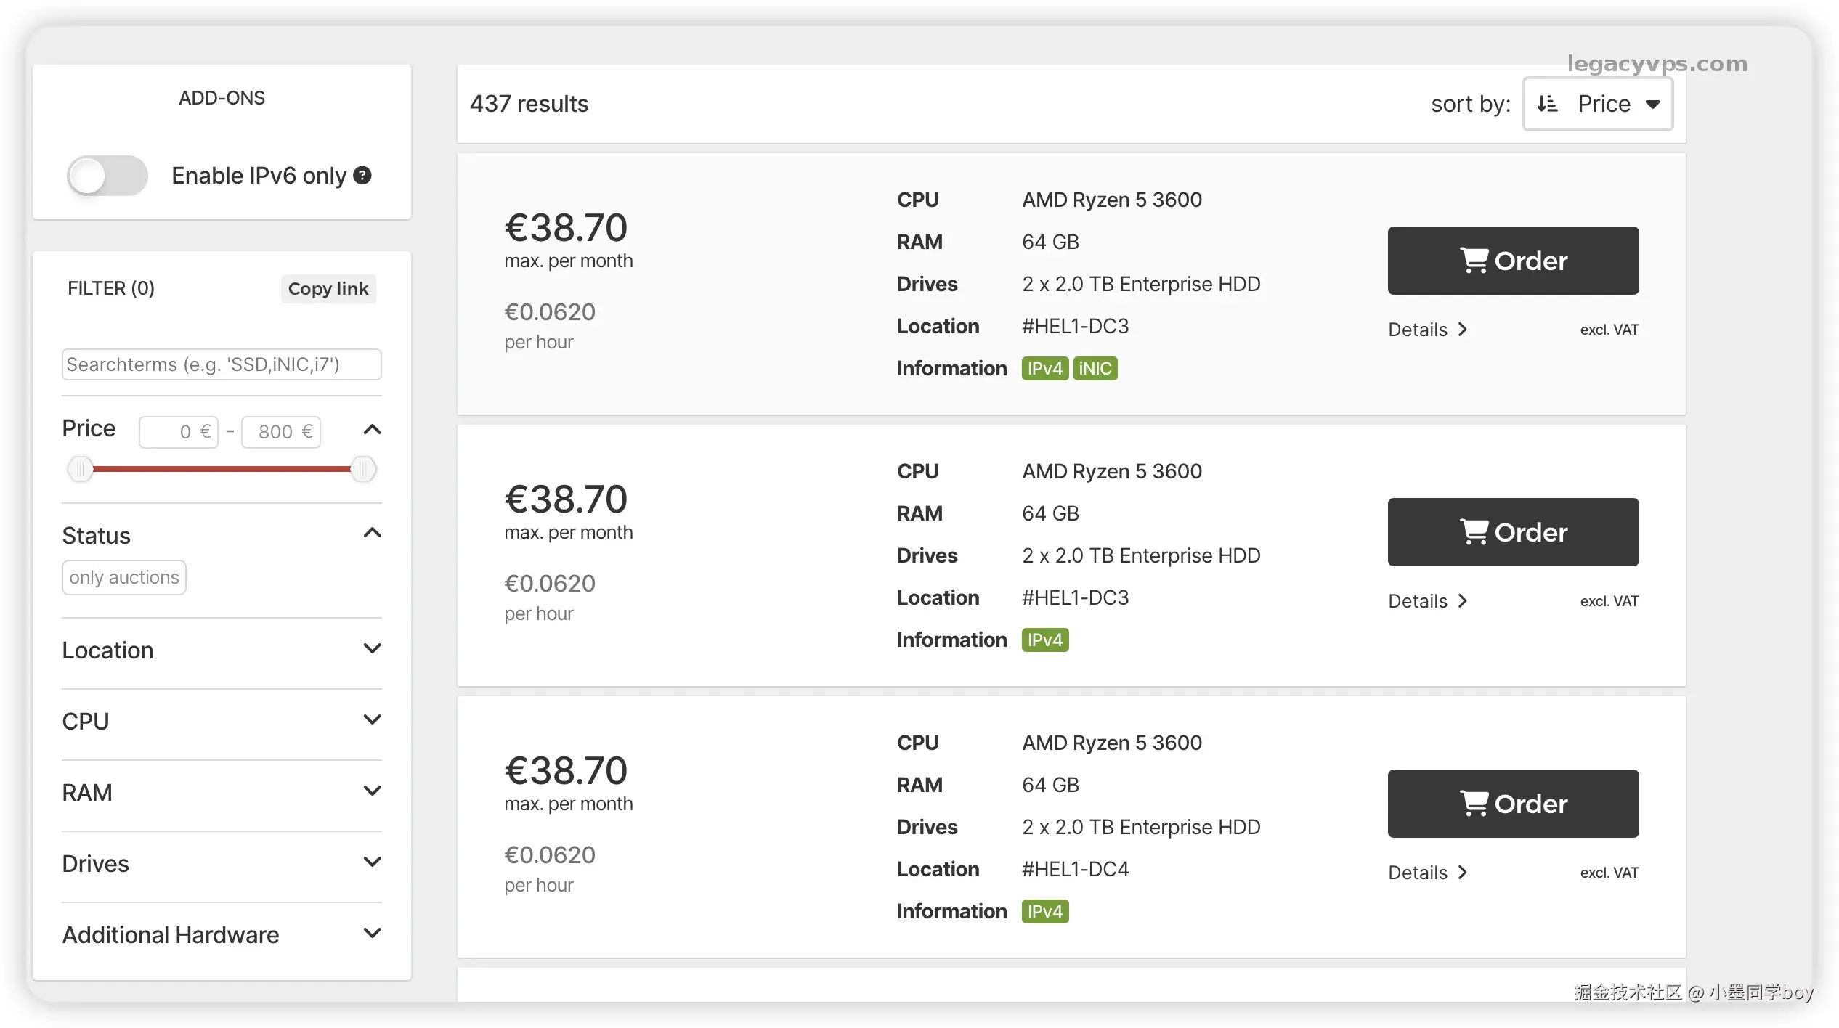Expand the Location filter section

tap(372, 649)
